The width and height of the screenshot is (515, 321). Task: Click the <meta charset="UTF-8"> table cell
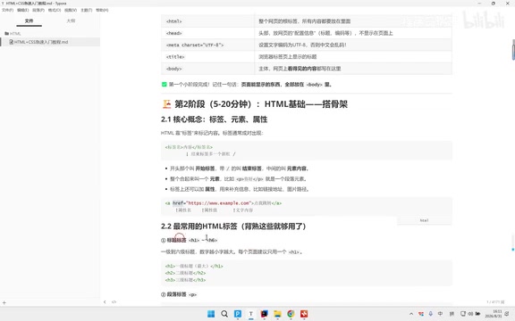(207, 45)
